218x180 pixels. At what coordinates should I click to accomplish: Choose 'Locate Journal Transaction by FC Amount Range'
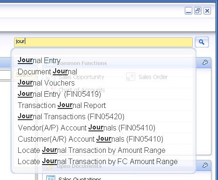103,161
